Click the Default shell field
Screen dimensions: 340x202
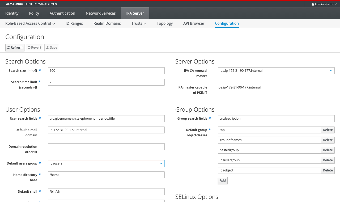106,192
